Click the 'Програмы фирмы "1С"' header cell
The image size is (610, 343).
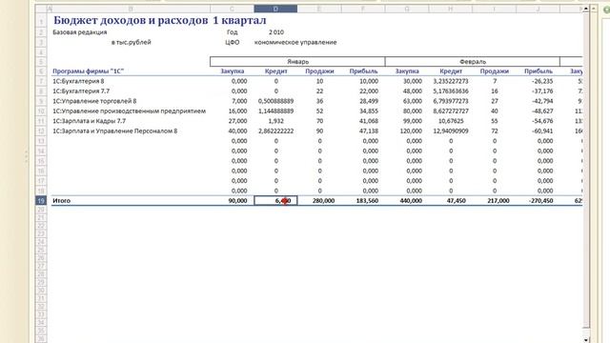88,71
